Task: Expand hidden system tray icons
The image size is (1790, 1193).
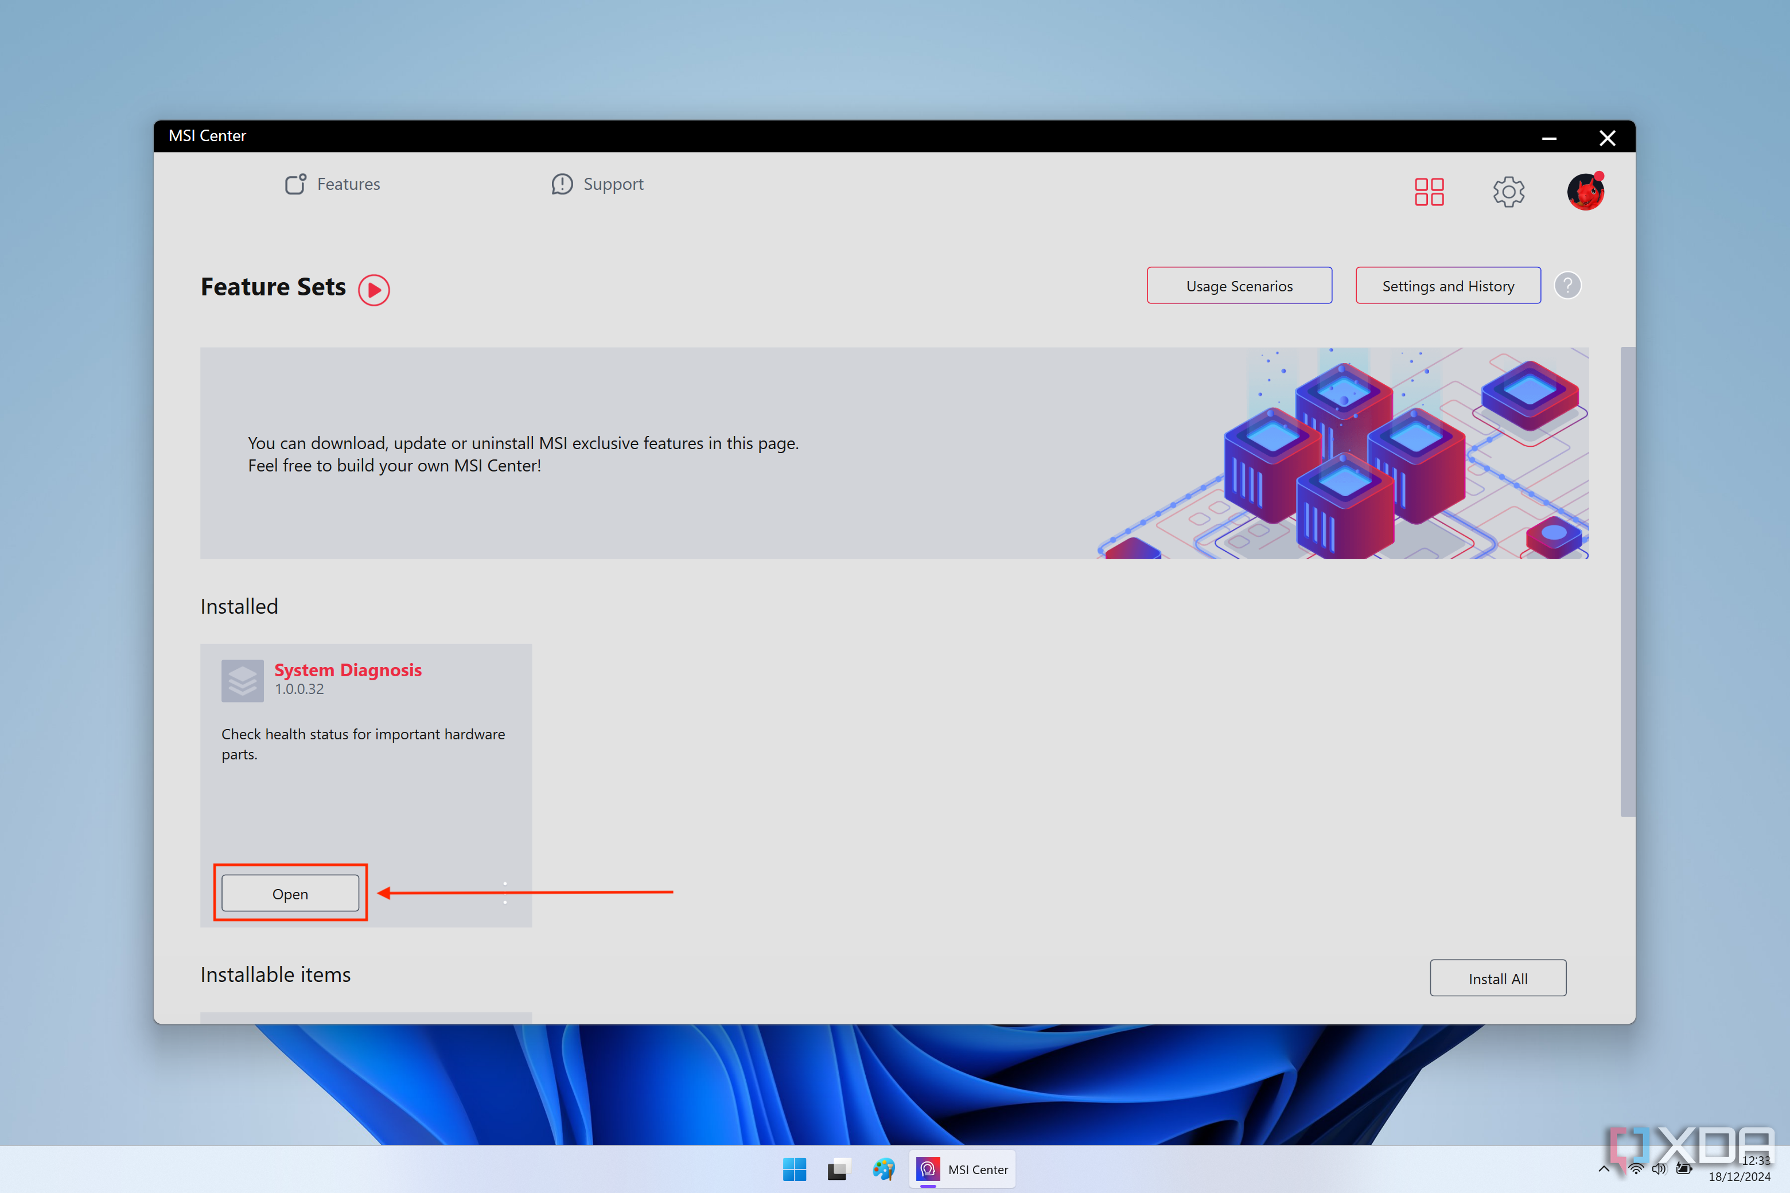Action: pos(1604,1169)
